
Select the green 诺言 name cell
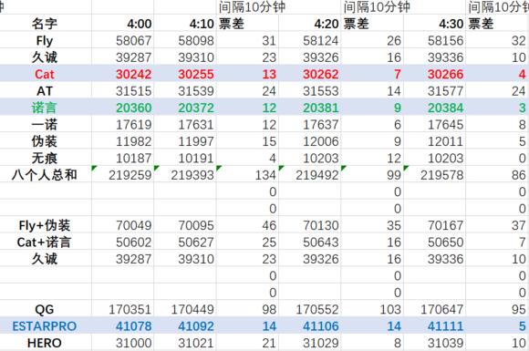tap(45, 108)
